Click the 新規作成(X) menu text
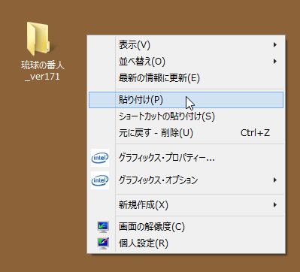This screenshot has width=300, height=272. coord(144,205)
